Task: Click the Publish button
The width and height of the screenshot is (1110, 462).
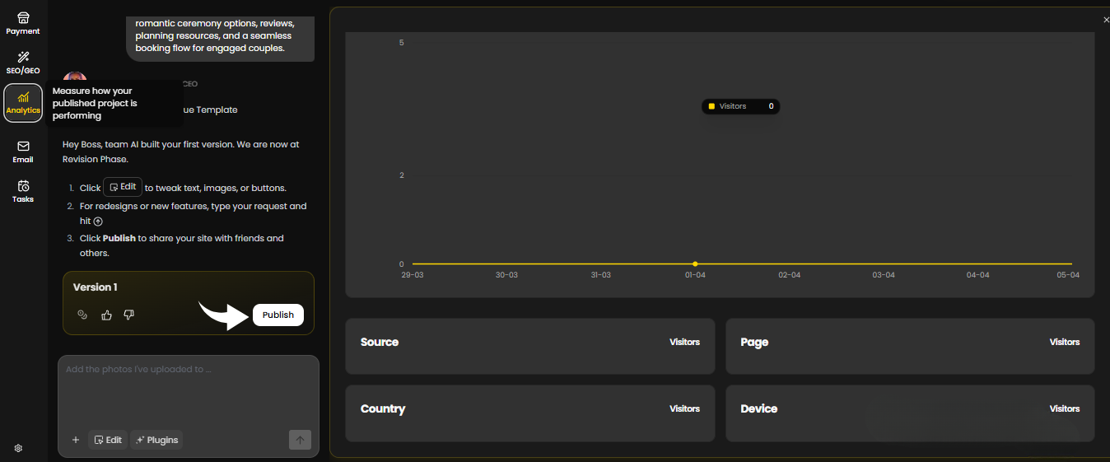Action: pos(278,315)
